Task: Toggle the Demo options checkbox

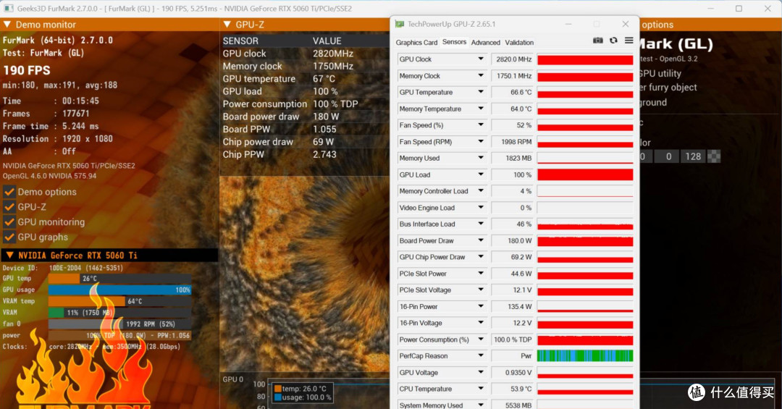Action: (9, 192)
